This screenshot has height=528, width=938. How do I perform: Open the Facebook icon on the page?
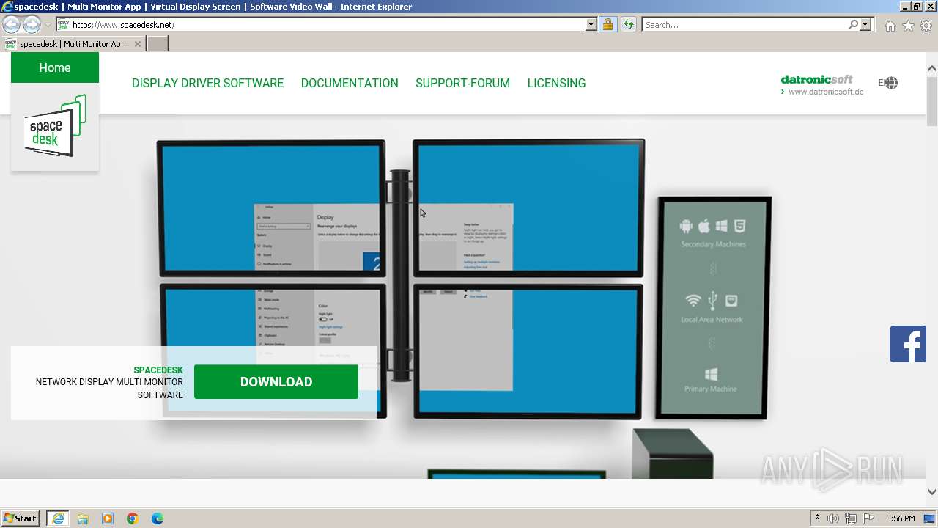pos(908,344)
